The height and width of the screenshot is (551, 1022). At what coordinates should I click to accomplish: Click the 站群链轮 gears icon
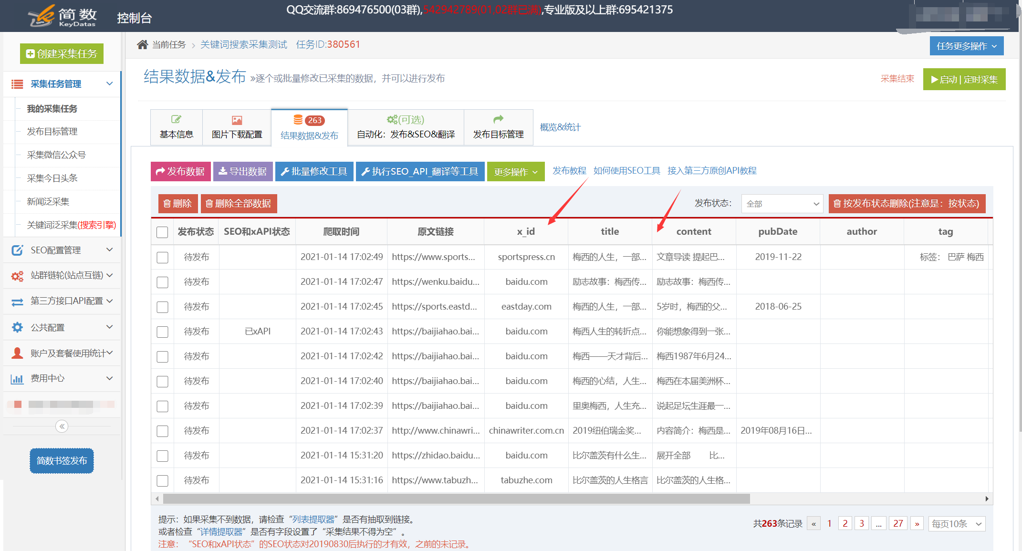tap(17, 276)
